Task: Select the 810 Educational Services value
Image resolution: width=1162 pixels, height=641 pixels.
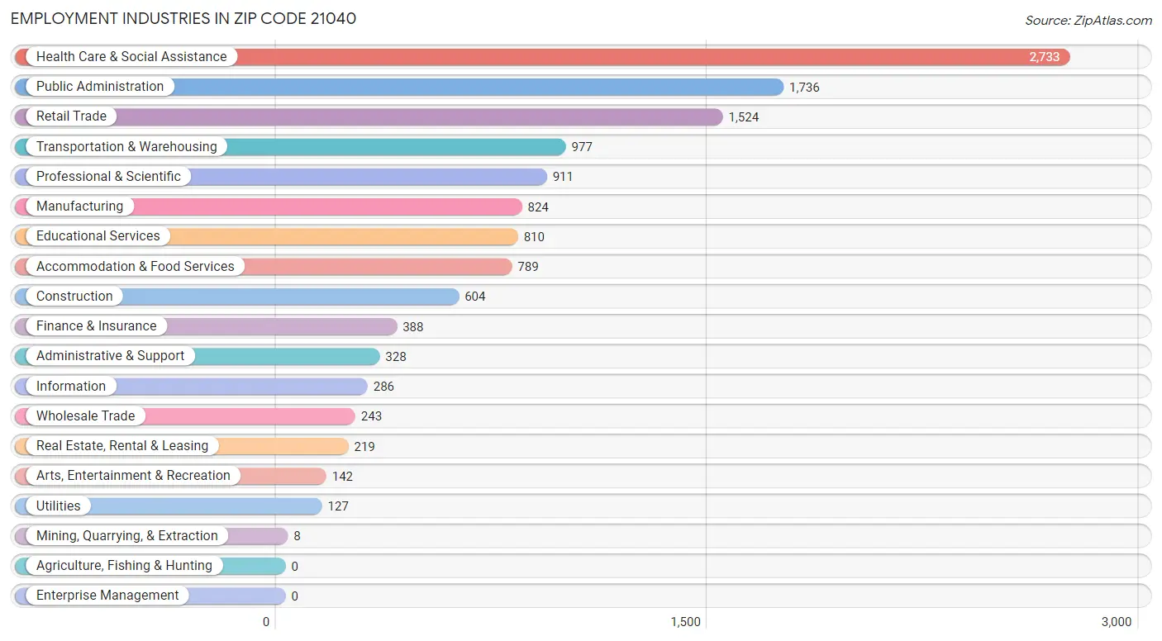Action: [x=534, y=237]
